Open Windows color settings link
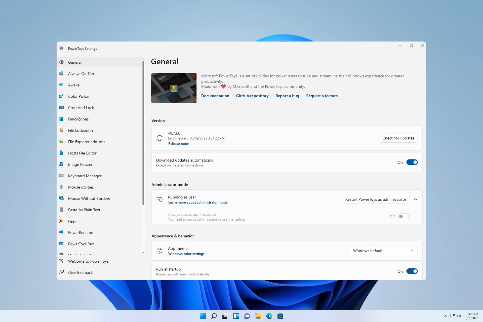Screen dimensions: 483x322 186,254
